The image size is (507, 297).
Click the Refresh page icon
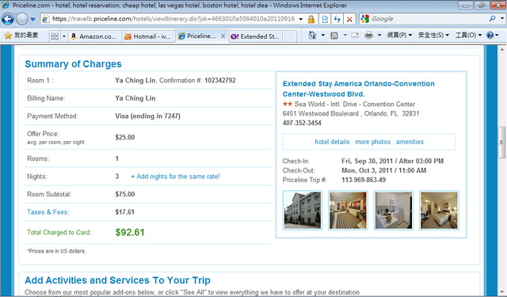pos(337,19)
